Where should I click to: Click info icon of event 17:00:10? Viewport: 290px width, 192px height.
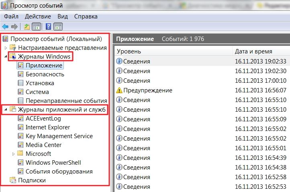(x=119, y=80)
